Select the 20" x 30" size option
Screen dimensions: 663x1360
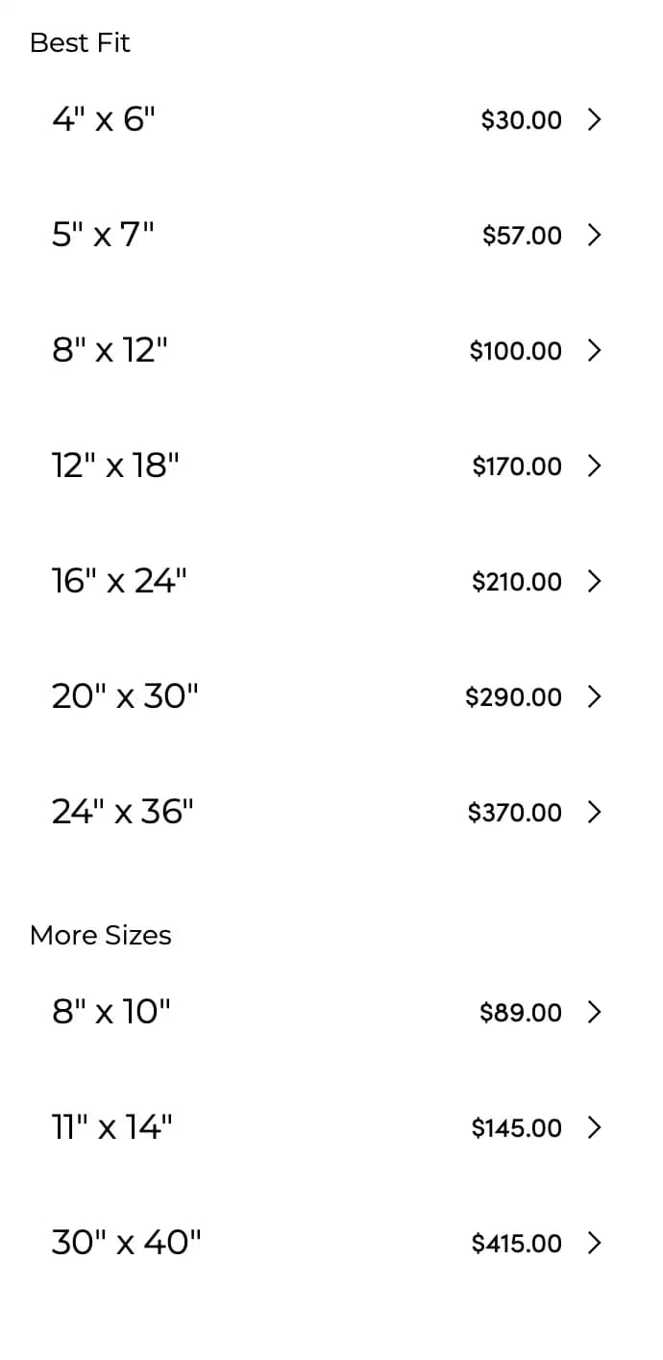coord(125,696)
